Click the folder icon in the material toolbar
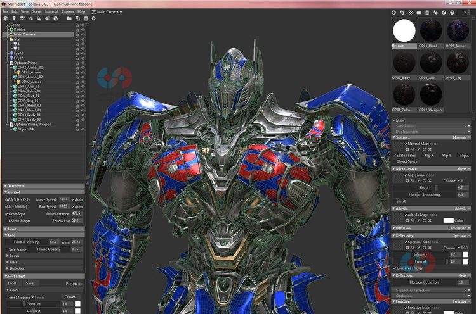Image resolution: width=476 pixels, height=314 pixels. [419, 13]
